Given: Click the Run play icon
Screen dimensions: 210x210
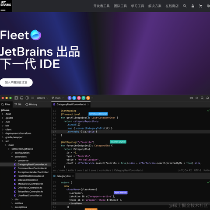Looking at the screenshot, I should (x=197, y=98).
